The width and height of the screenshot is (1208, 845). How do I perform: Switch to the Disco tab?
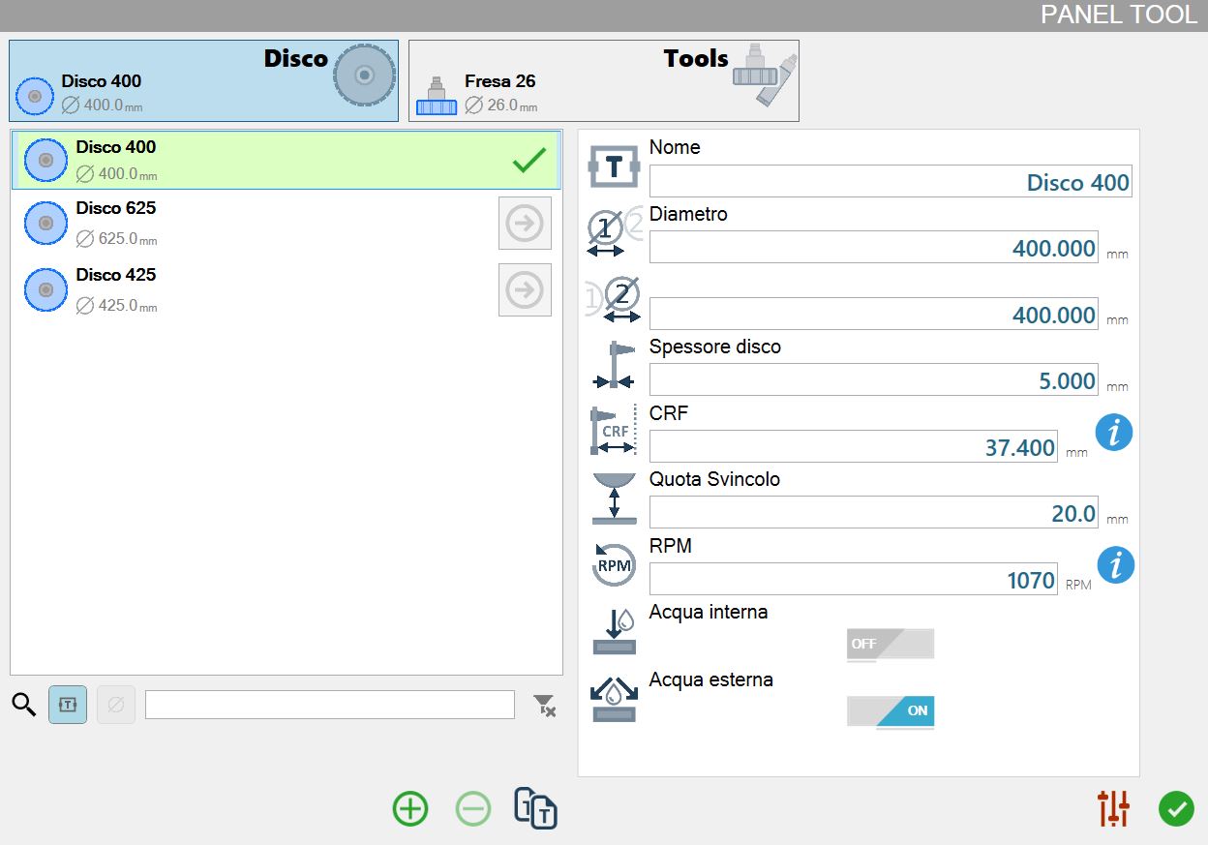(203, 80)
